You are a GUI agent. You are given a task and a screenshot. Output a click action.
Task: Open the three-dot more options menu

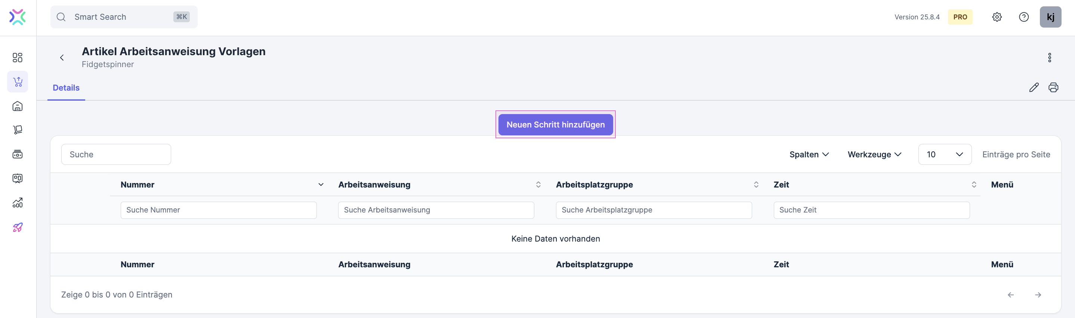point(1050,57)
